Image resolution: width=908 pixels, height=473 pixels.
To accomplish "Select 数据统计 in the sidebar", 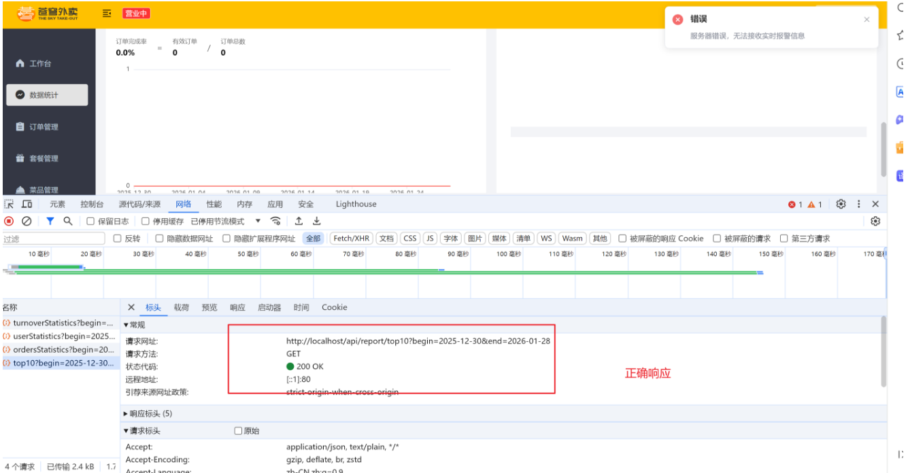I will (x=47, y=95).
